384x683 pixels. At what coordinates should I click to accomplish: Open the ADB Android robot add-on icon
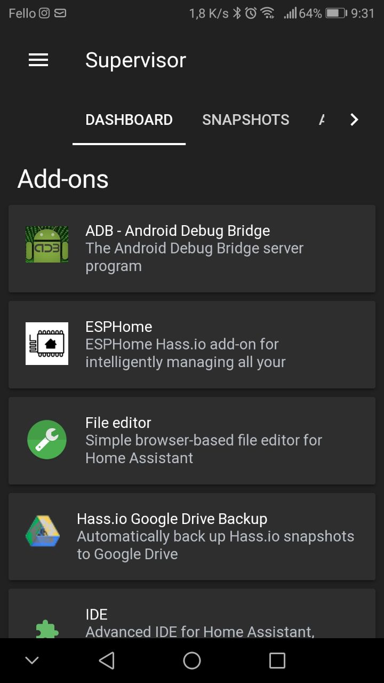[47, 244]
